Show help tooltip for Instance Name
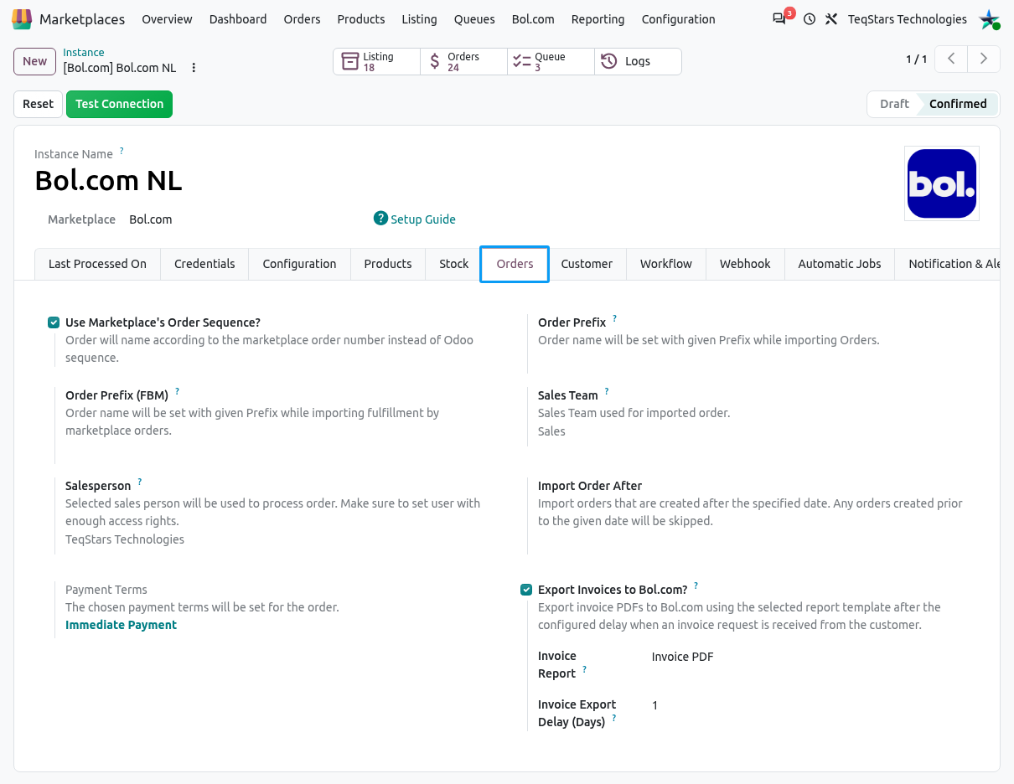The image size is (1014, 784). click(122, 151)
